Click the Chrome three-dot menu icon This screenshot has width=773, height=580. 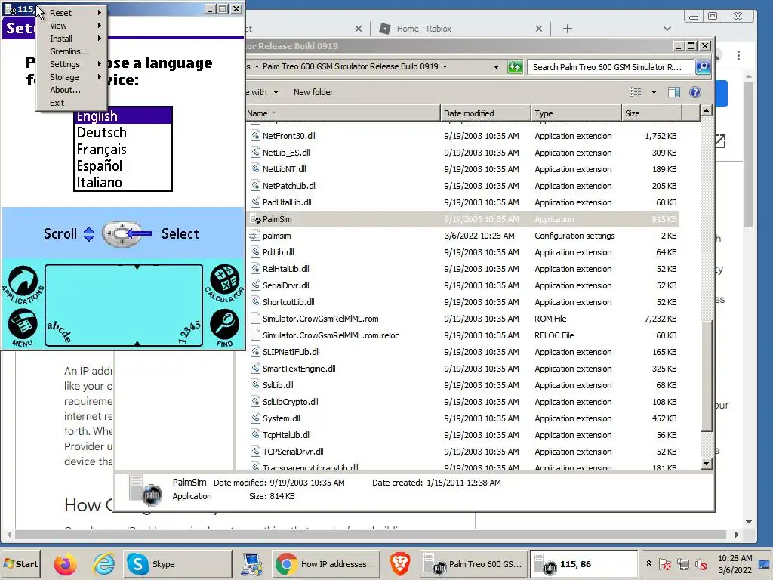point(738,55)
